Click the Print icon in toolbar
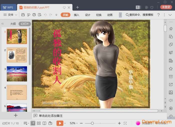The height and width of the screenshot is (127, 175). coord(34,15)
